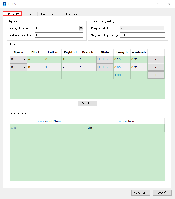Add a new block with plus button
Viewport: 175px width, 199px height.
pyautogui.click(x=156, y=75)
